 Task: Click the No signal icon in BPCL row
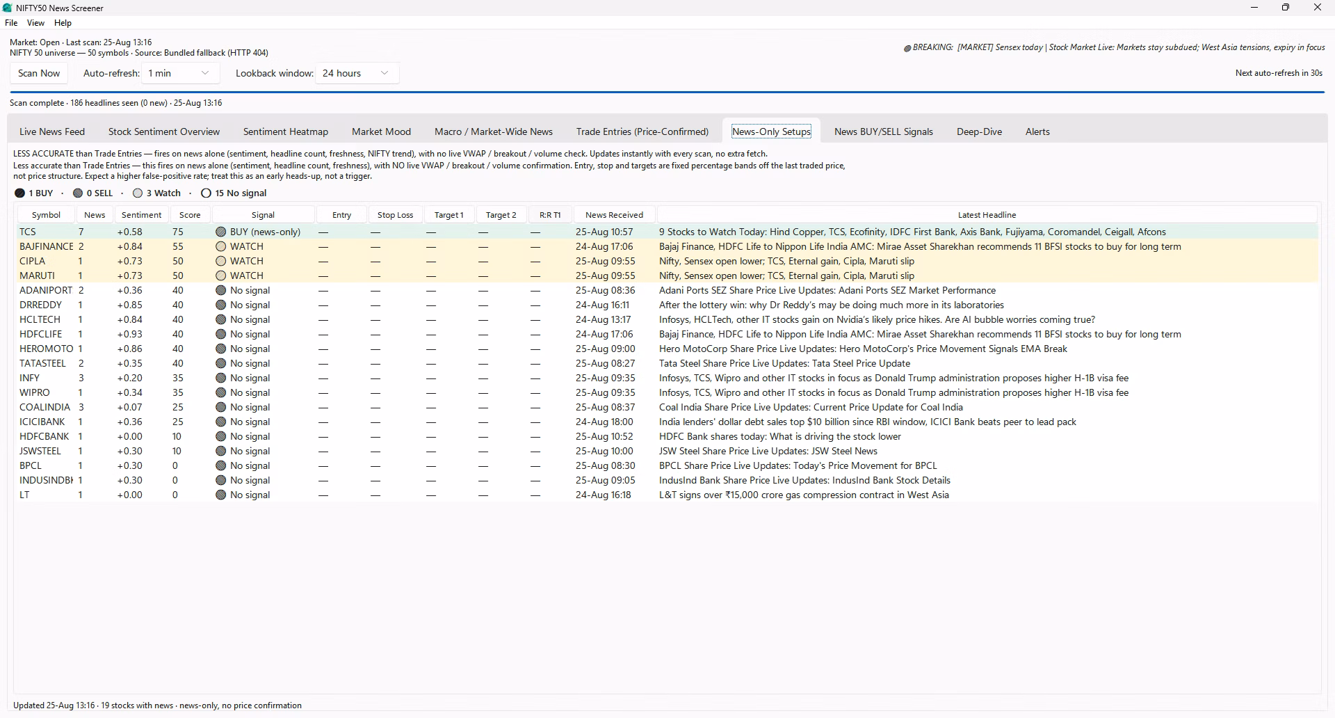(x=221, y=465)
